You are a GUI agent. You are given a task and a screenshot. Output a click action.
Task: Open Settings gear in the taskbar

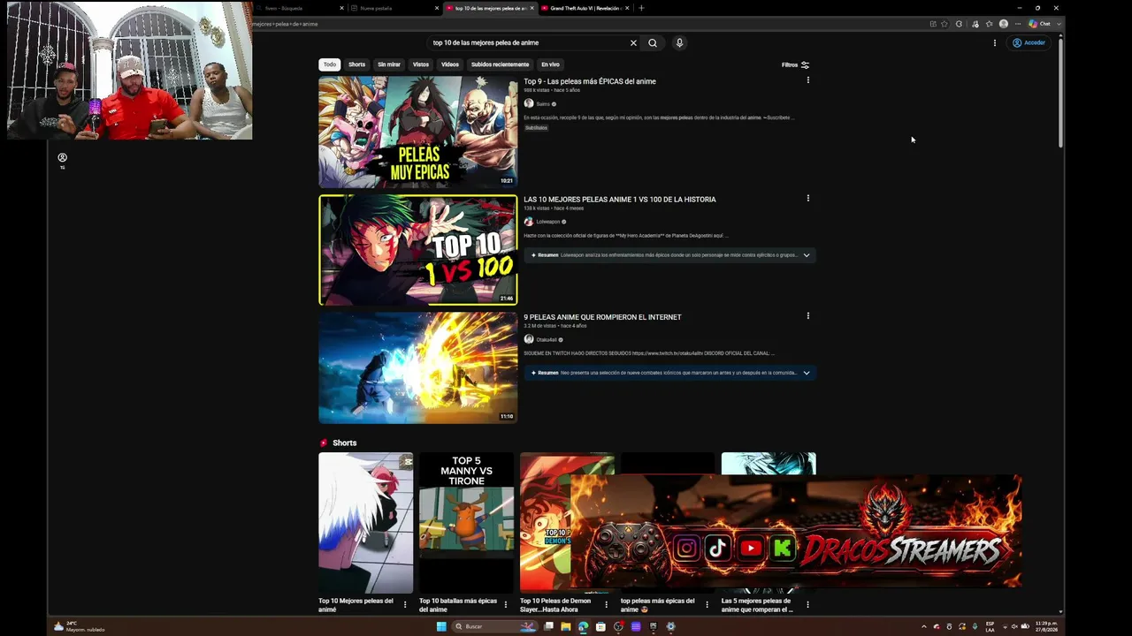click(x=670, y=626)
